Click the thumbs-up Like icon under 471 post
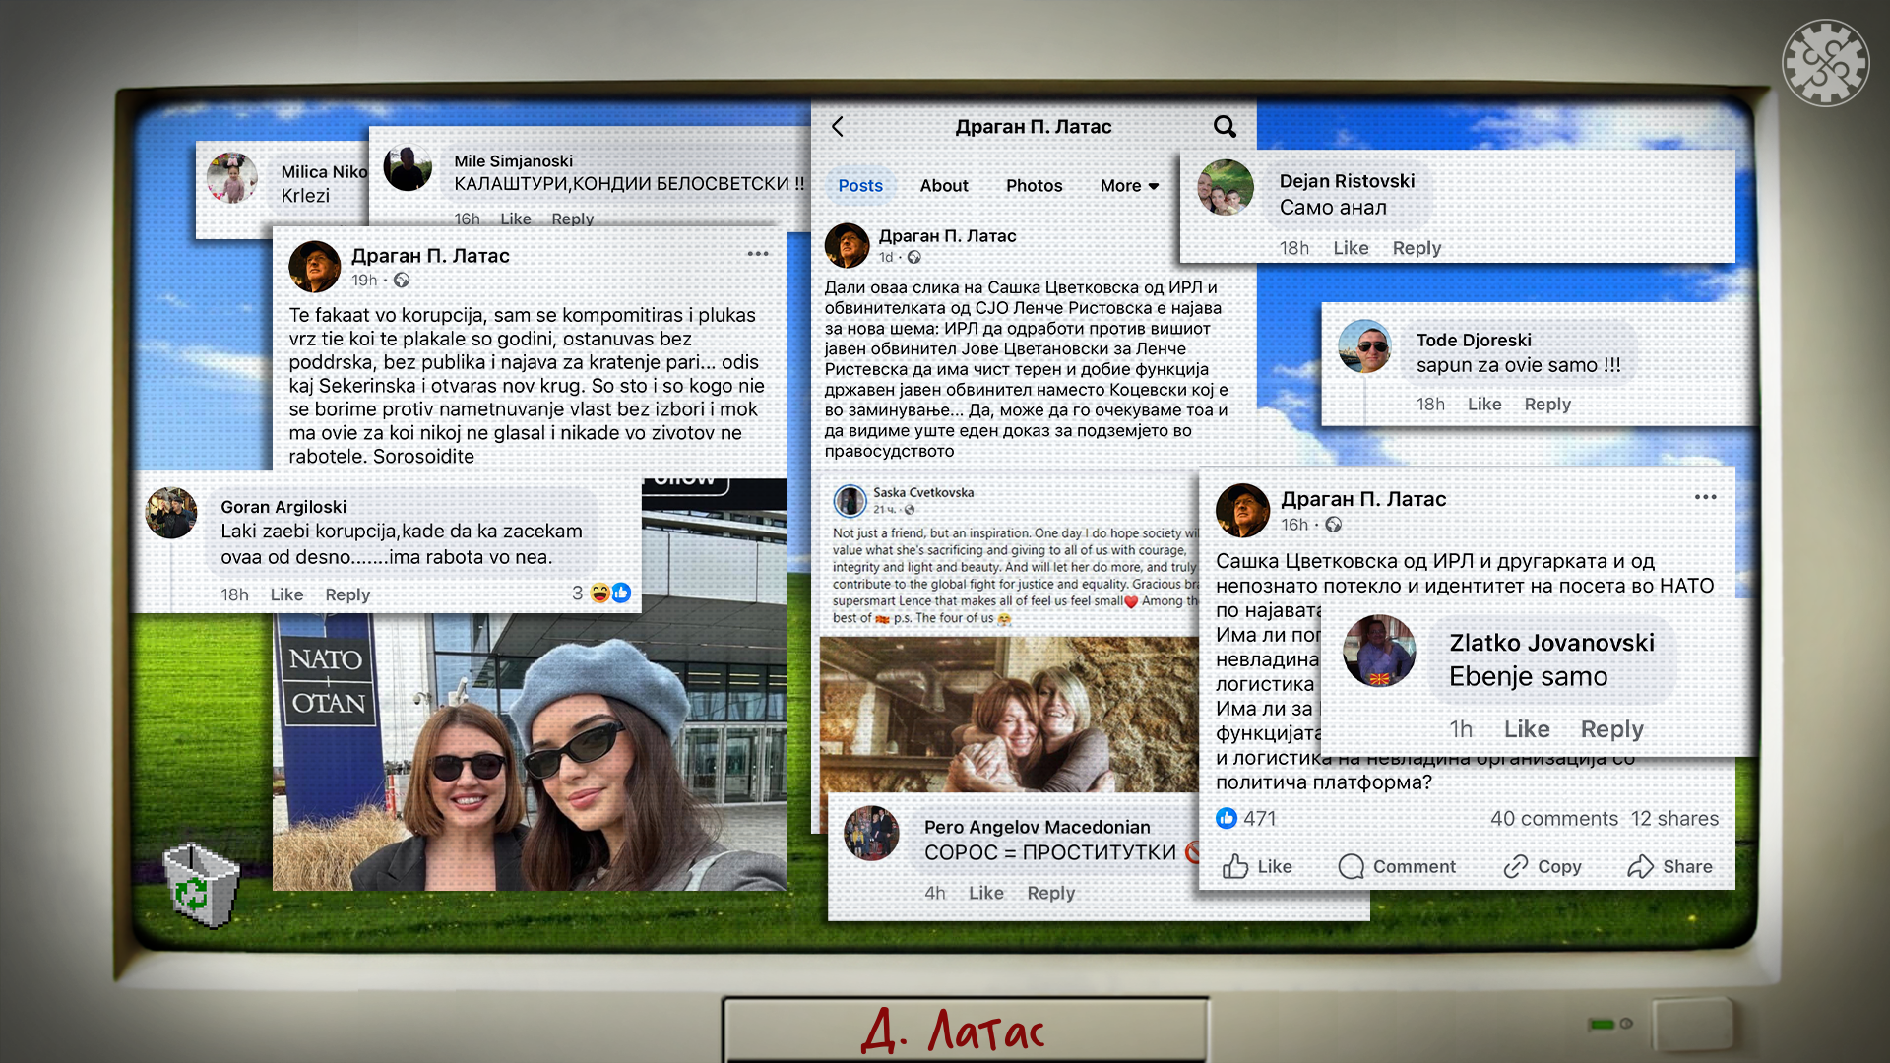 click(x=1235, y=867)
